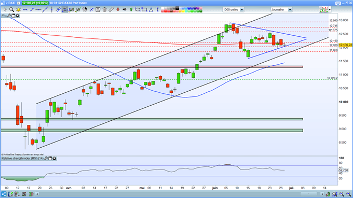Open Prix panel wrench settings
The height and width of the screenshot is (198, 353).
9,16
